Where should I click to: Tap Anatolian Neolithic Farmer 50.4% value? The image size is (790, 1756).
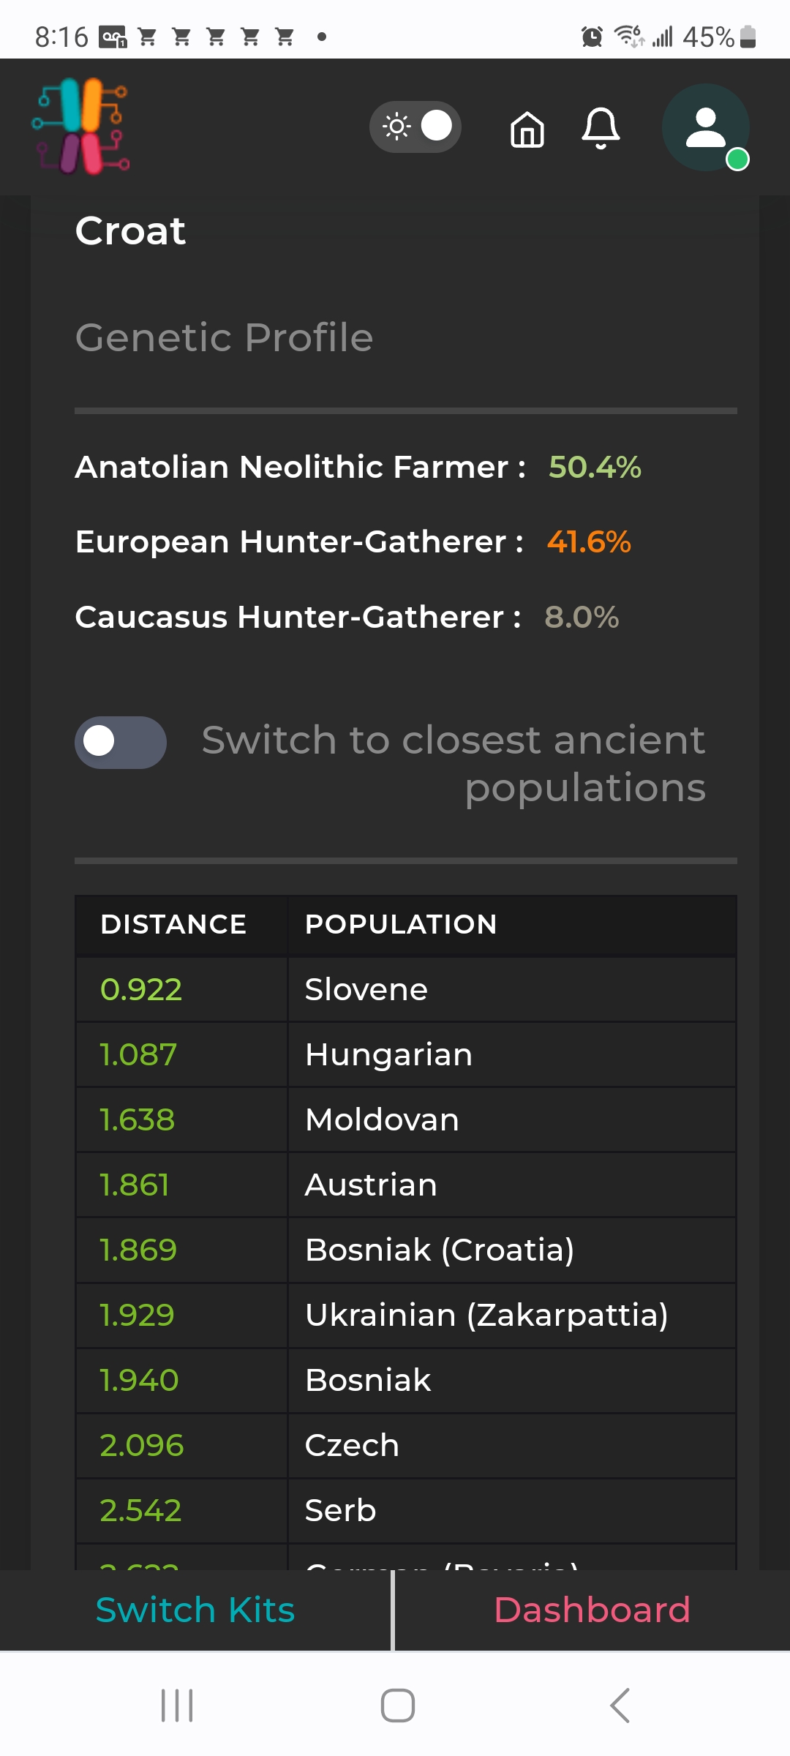coord(595,467)
